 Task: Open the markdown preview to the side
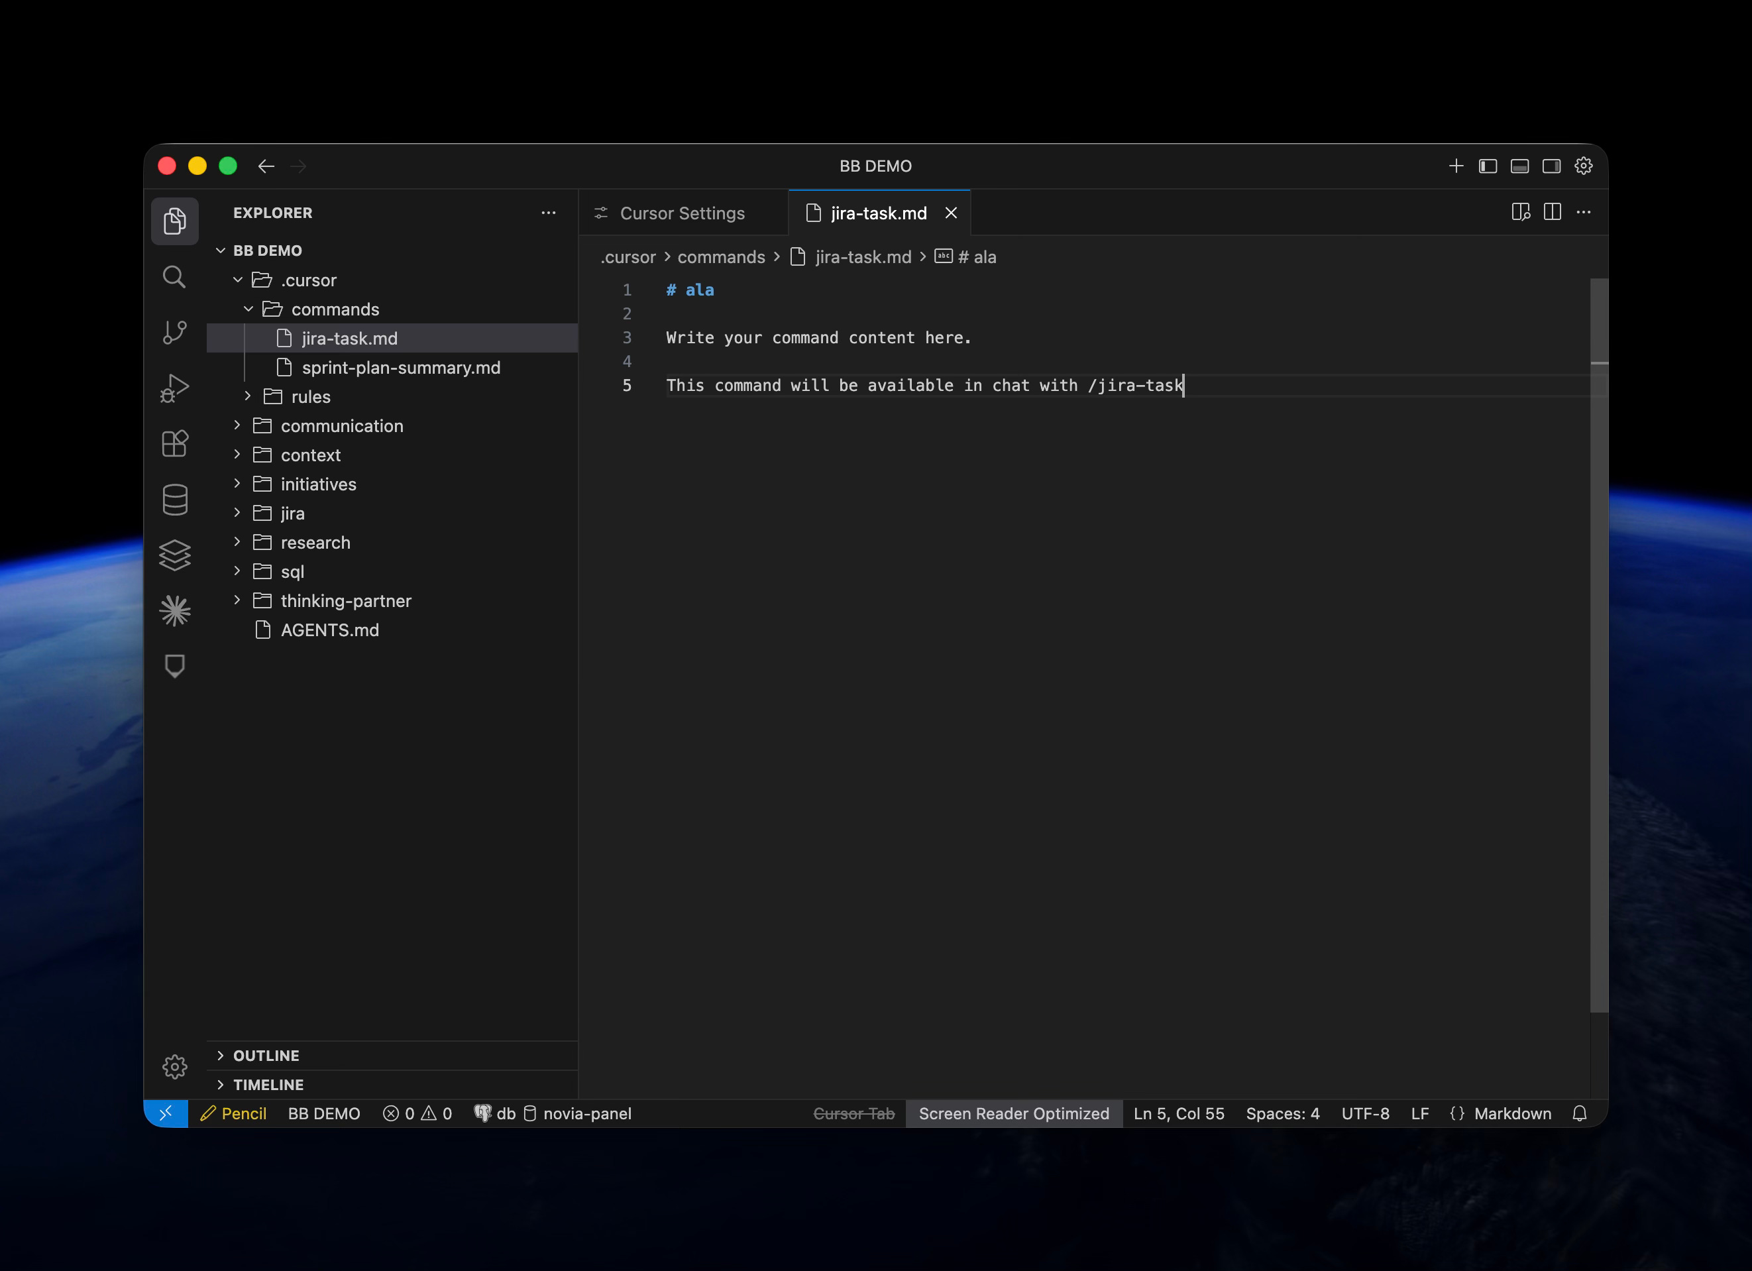(1520, 213)
